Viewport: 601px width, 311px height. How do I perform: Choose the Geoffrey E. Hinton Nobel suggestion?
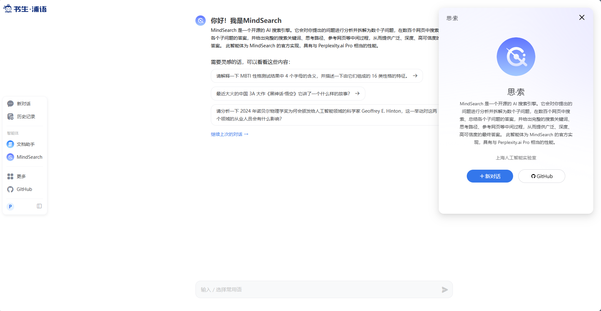[325, 115]
